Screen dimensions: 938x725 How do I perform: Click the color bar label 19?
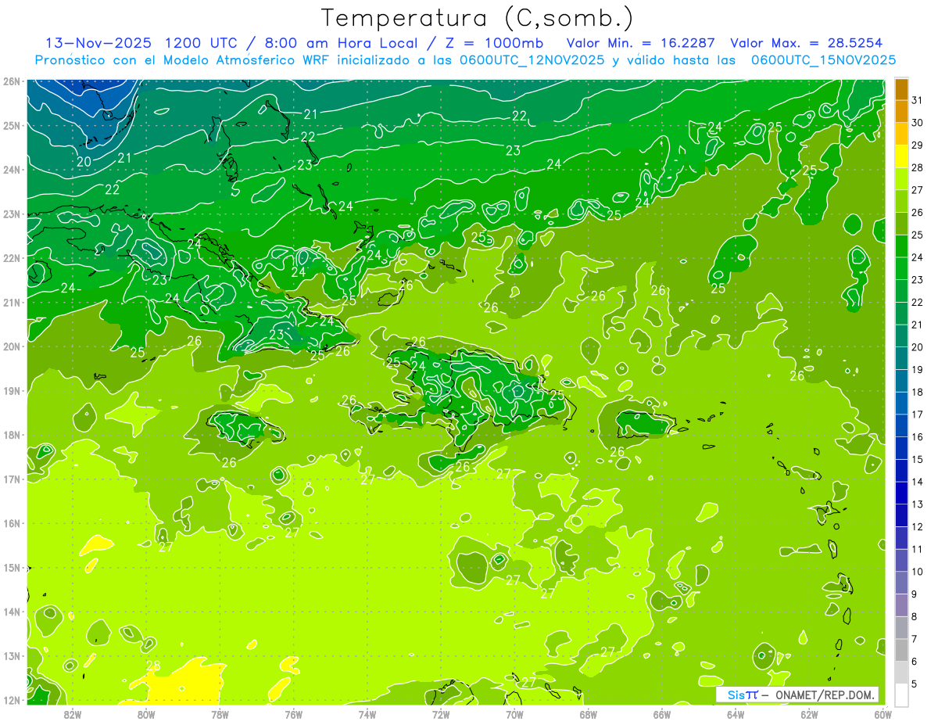tap(917, 369)
